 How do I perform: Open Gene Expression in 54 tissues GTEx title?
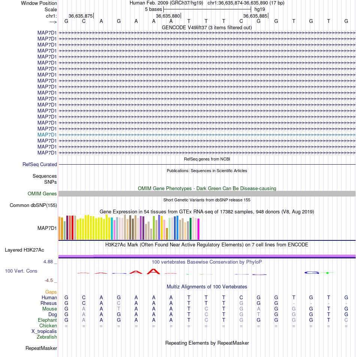(207, 212)
